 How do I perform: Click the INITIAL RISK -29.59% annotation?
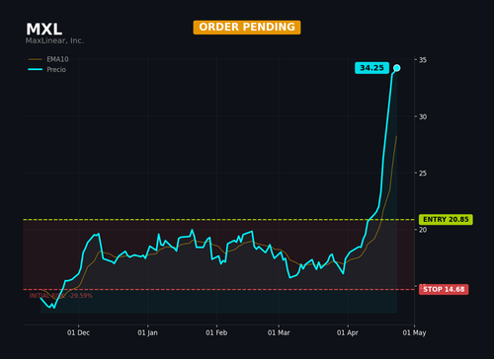click(x=61, y=296)
